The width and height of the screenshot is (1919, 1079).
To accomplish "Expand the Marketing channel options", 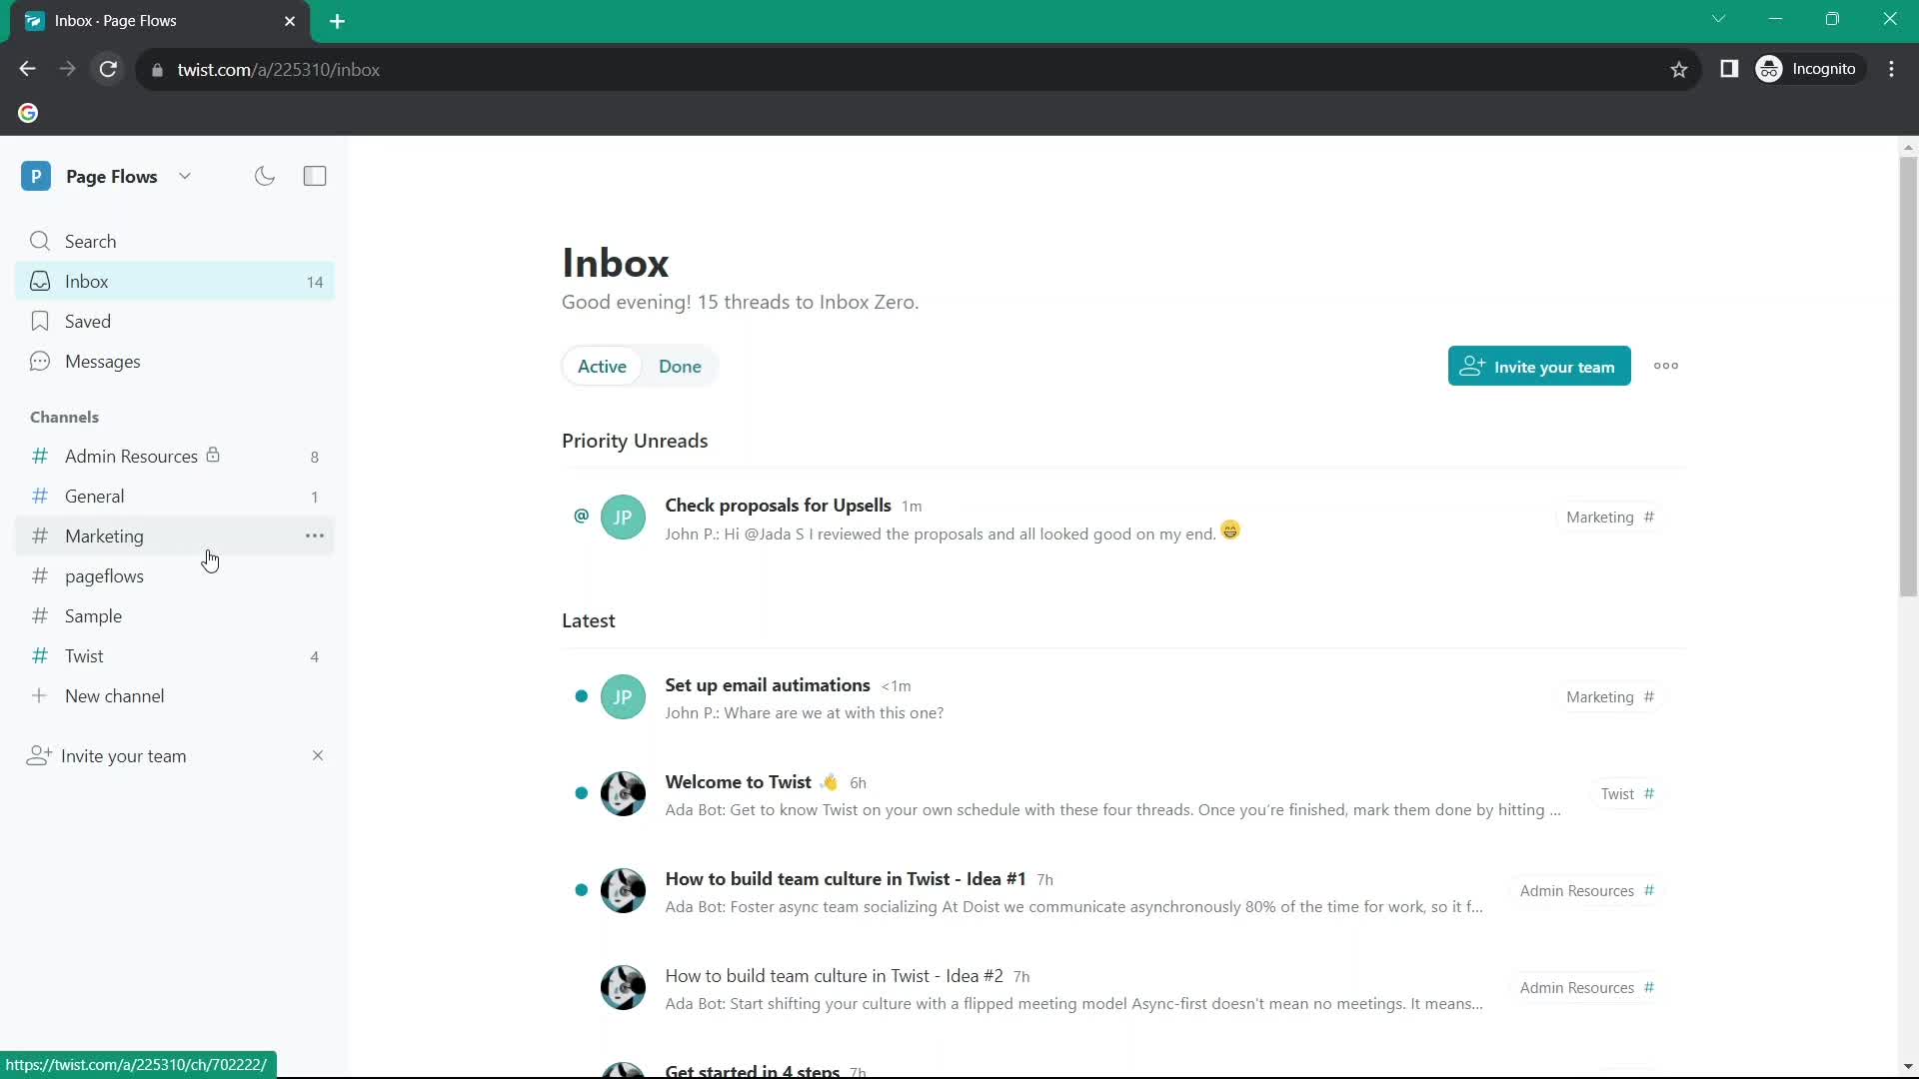I will click(314, 537).
